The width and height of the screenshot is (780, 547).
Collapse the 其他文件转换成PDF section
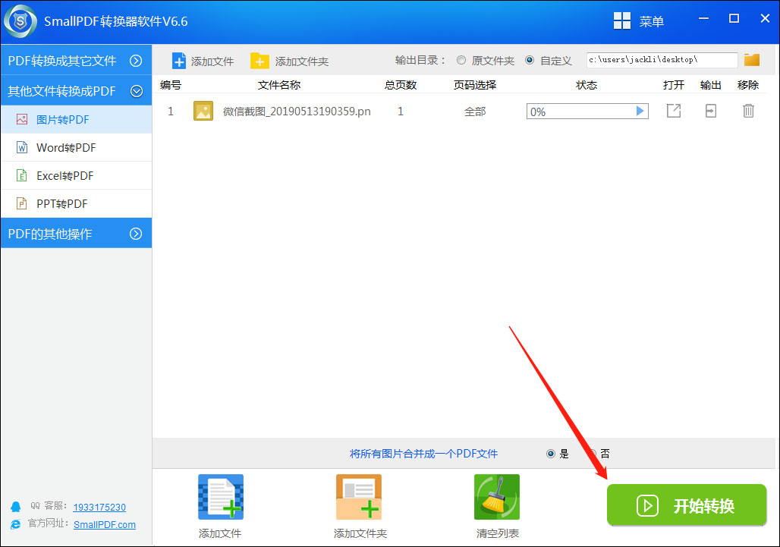point(76,90)
